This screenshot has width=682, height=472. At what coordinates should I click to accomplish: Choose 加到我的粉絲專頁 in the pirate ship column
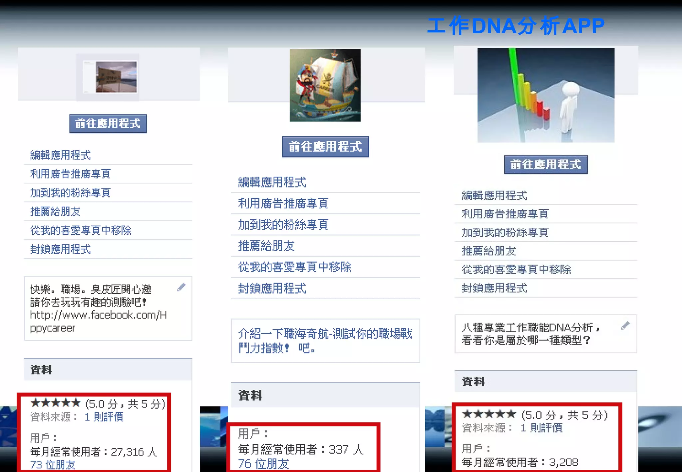[x=283, y=225]
